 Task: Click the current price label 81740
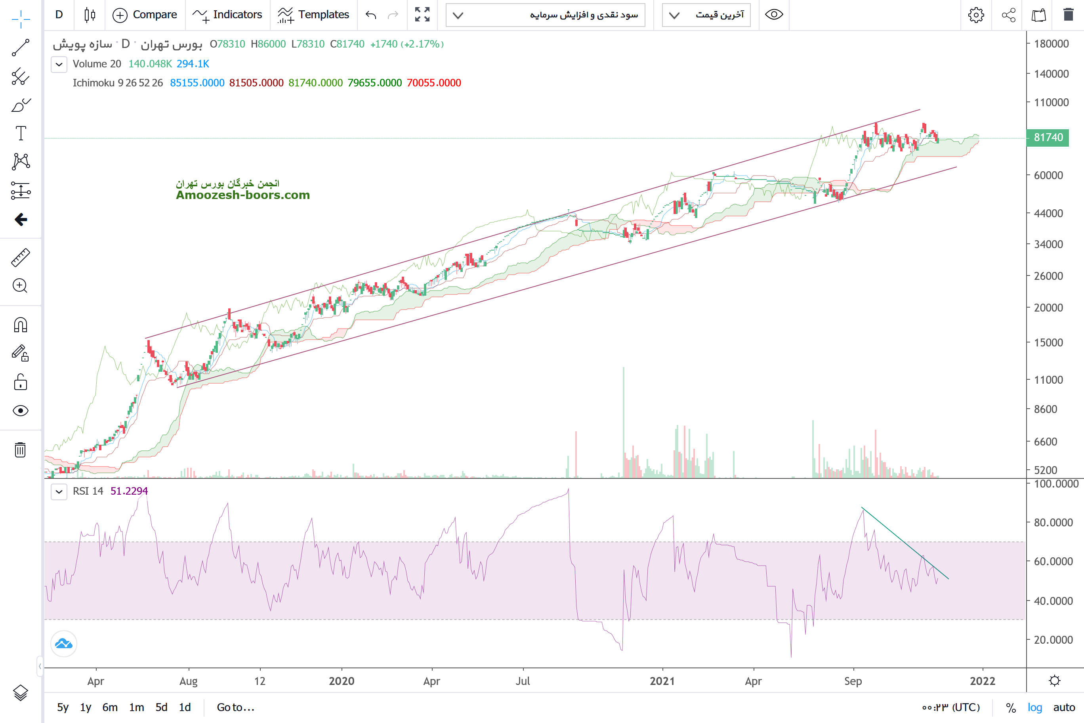tap(1048, 138)
